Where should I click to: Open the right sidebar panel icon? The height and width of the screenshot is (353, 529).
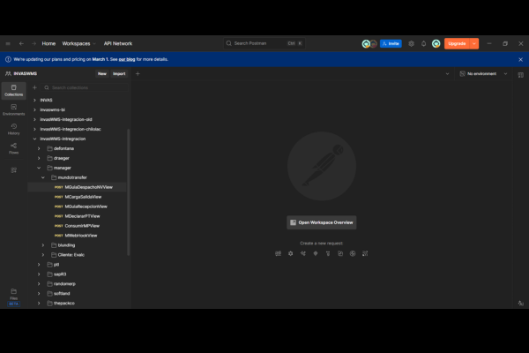click(521, 75)
